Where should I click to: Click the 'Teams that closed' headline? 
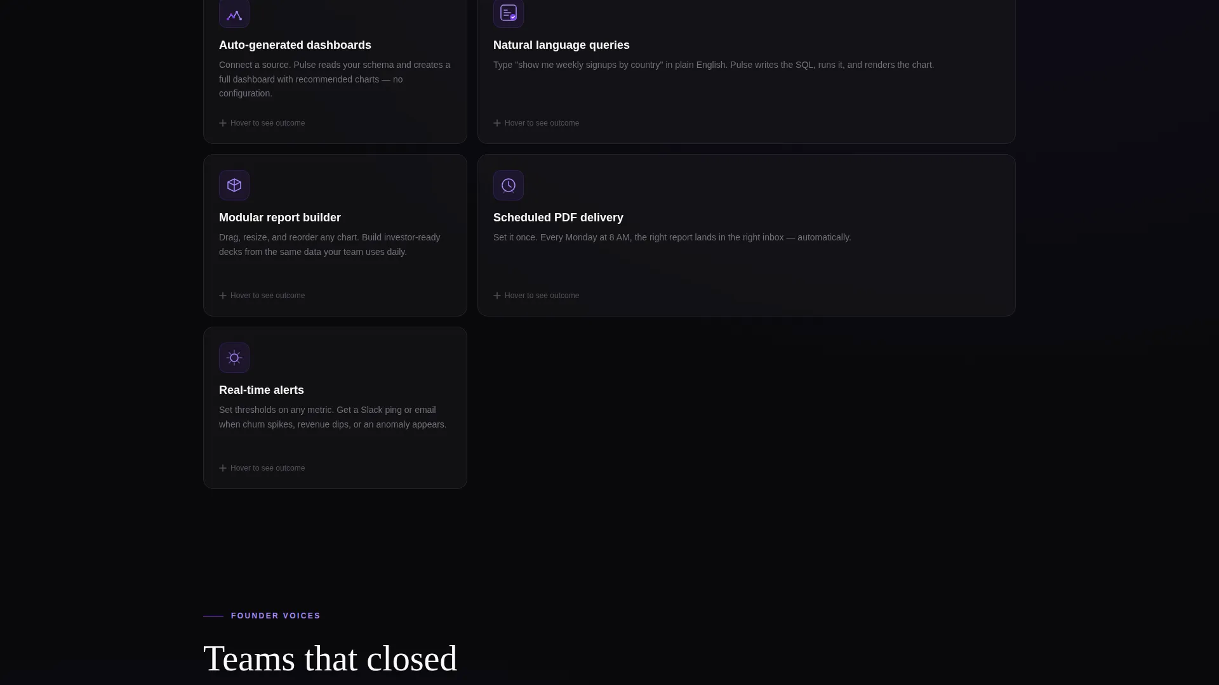(330, 658)
